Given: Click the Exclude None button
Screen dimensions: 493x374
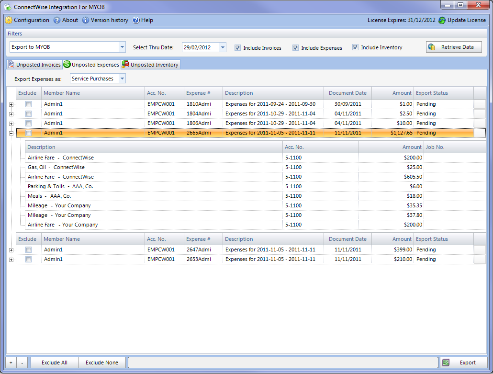Looking at the screenshot, I should tap(102, 363).
